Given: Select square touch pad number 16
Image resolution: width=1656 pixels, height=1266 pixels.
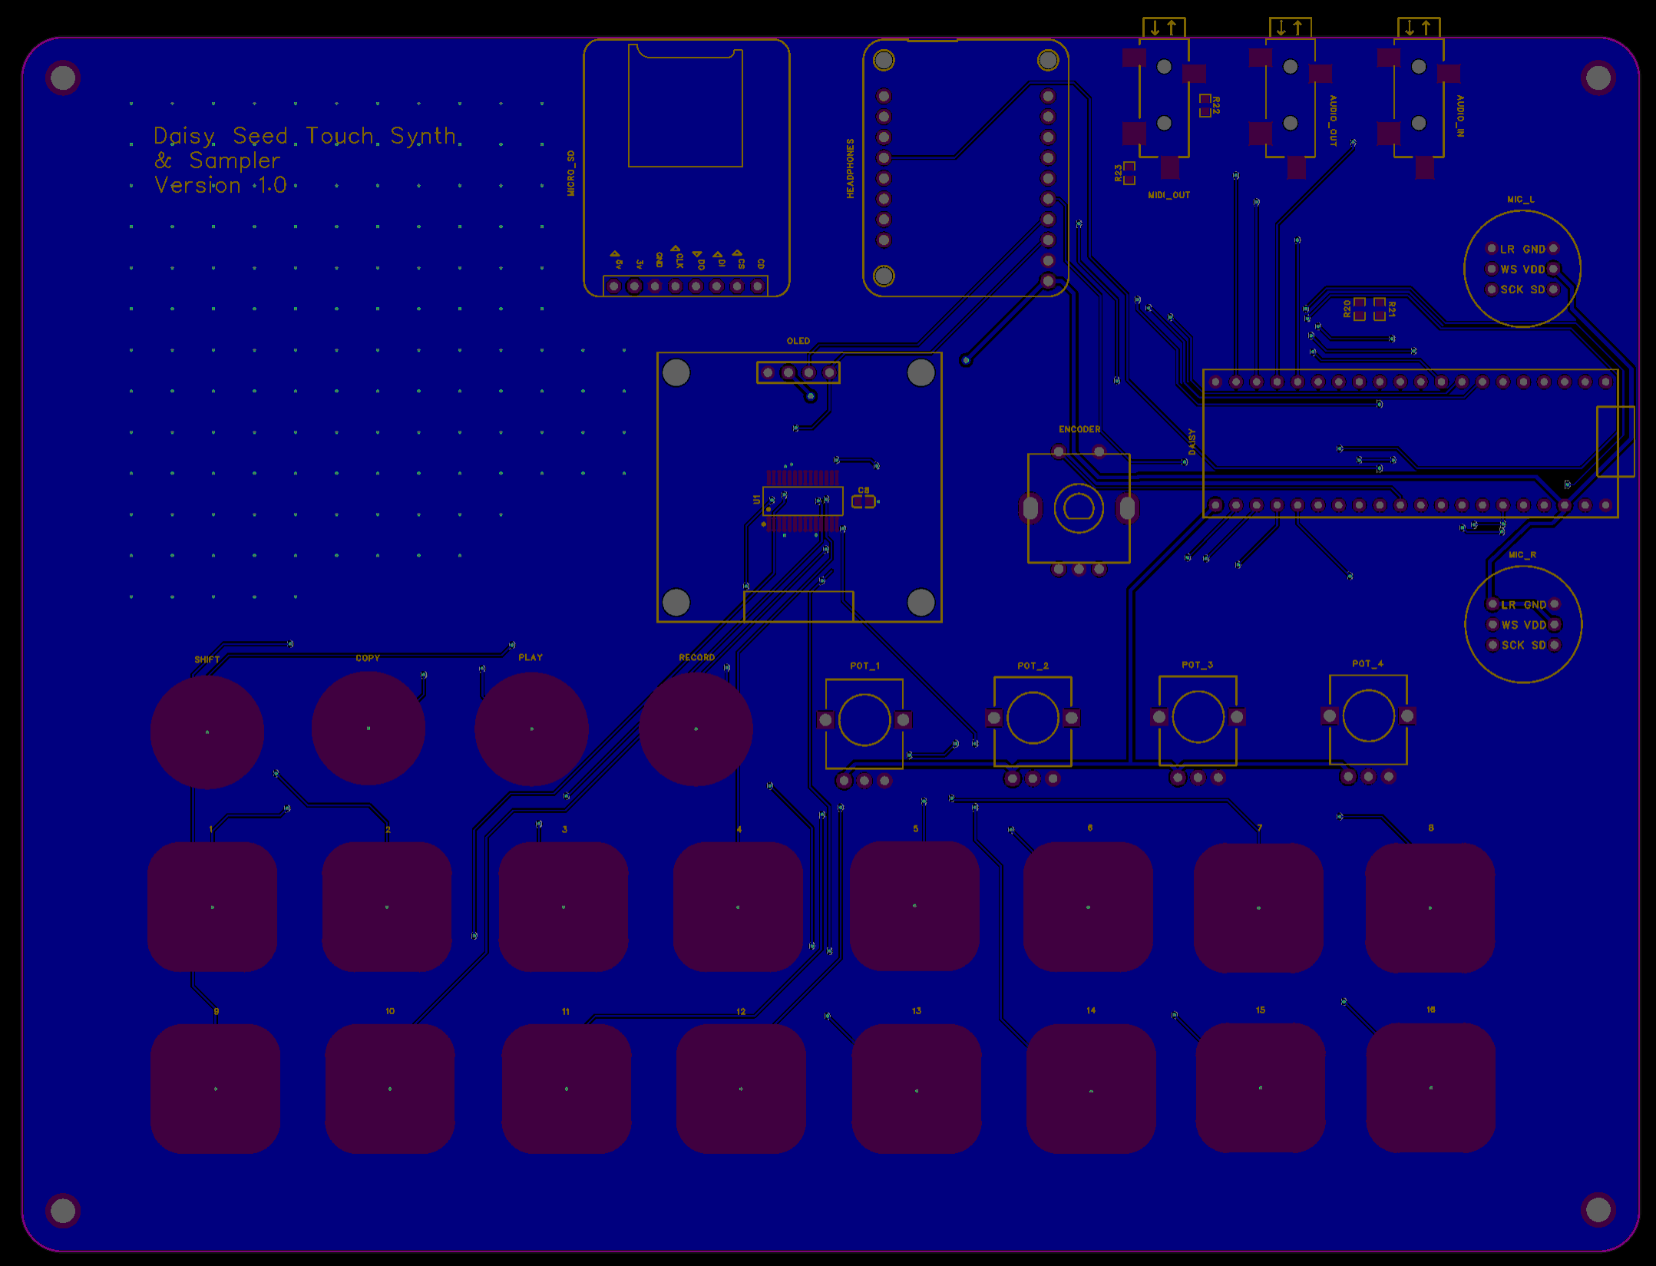Looking at the screenshot, I should coord(1430,1088).
